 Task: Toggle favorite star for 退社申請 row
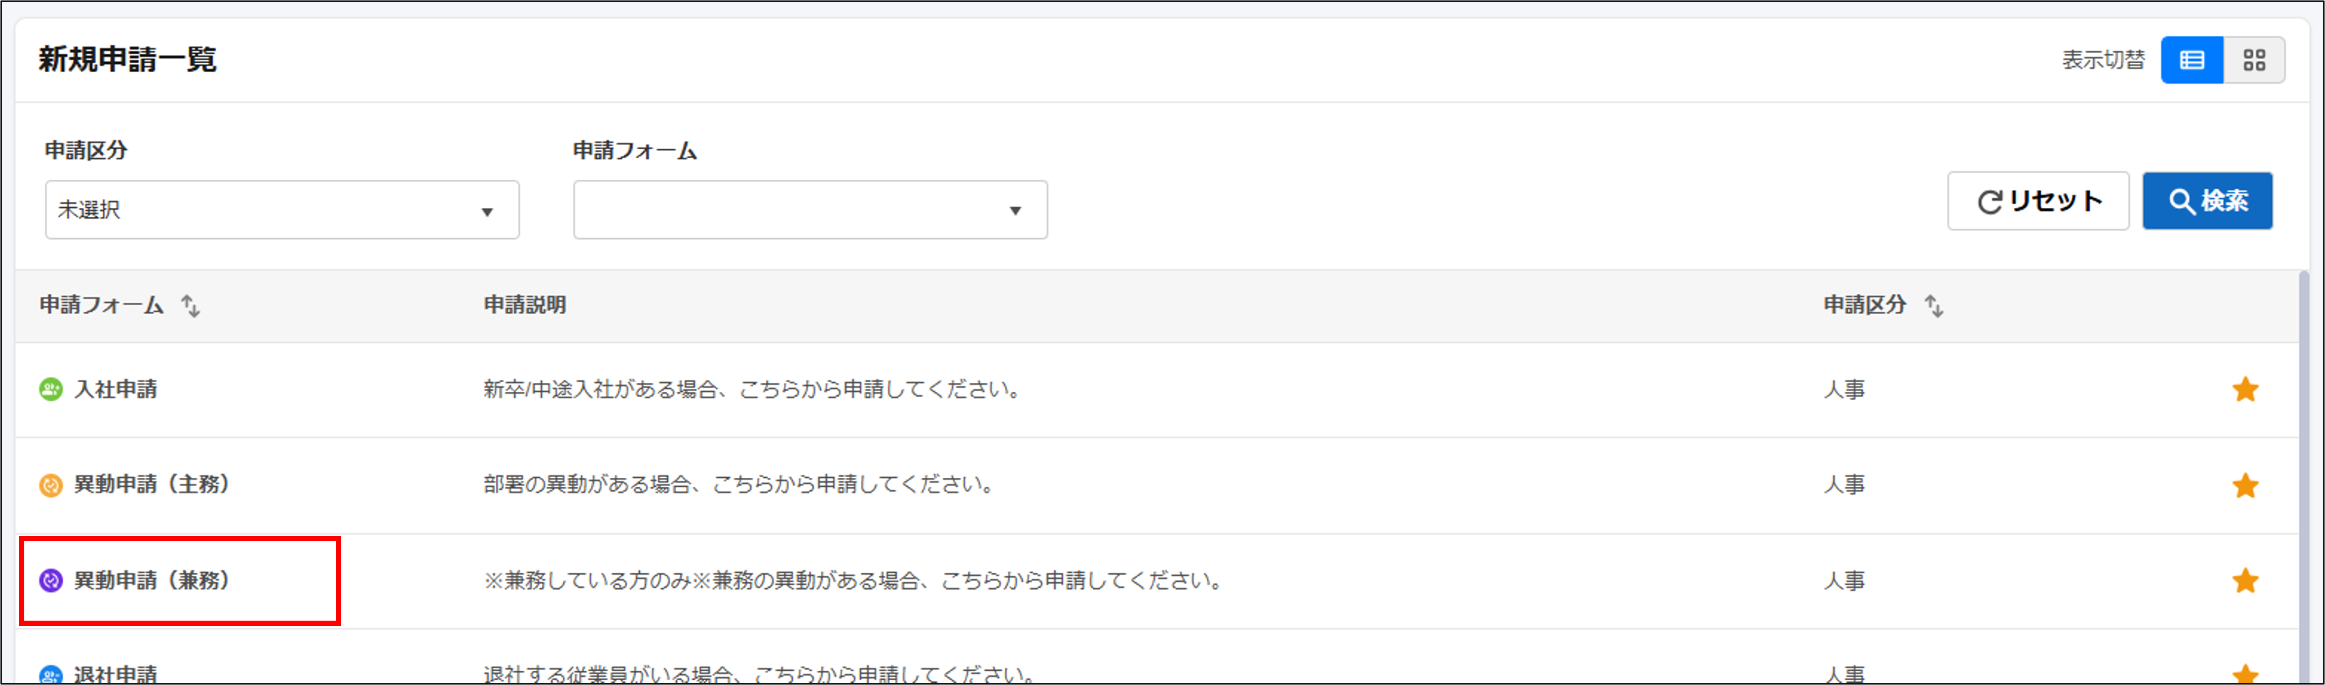click(x=2245, y=674)
